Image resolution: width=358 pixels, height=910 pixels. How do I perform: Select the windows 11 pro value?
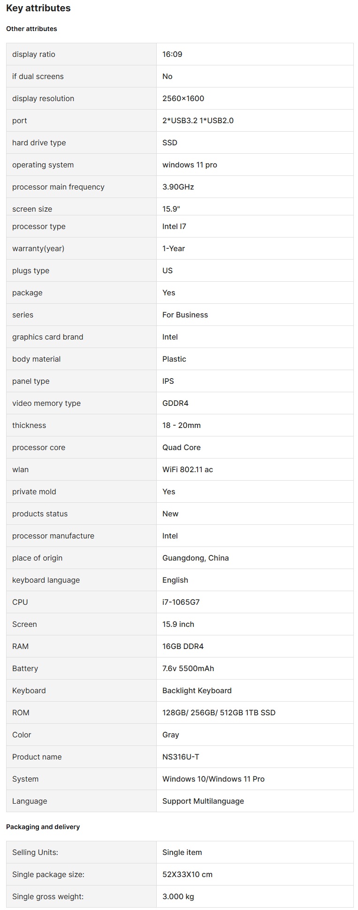pos(190,165)
